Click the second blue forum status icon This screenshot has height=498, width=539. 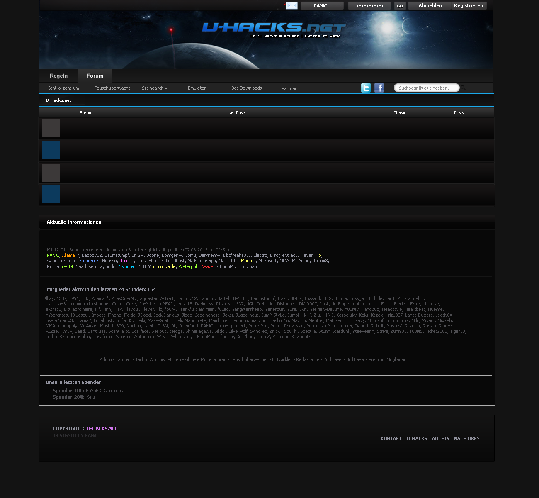point(51,194)
